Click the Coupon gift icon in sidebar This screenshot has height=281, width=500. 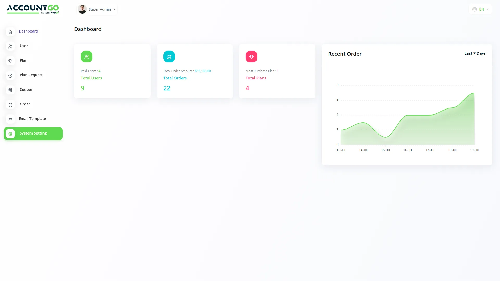(x=10, y=90)
